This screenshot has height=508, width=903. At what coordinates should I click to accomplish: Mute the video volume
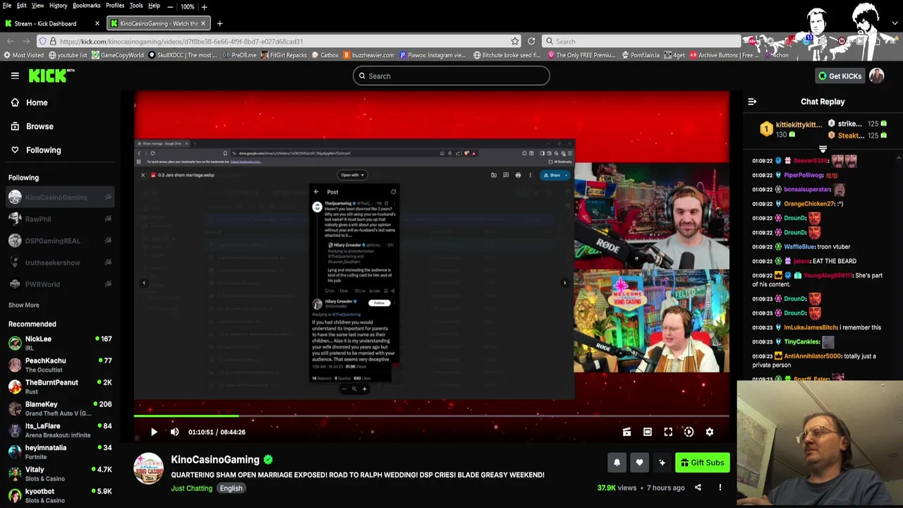175,432
